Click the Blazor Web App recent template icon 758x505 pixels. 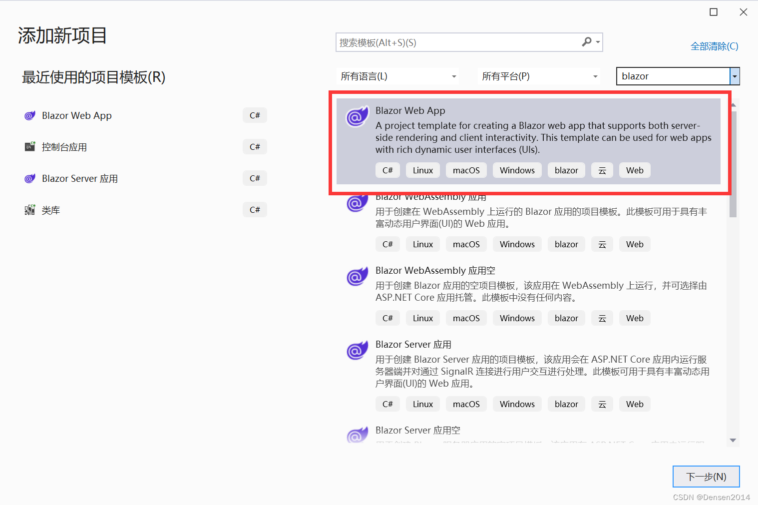[30, 115]
